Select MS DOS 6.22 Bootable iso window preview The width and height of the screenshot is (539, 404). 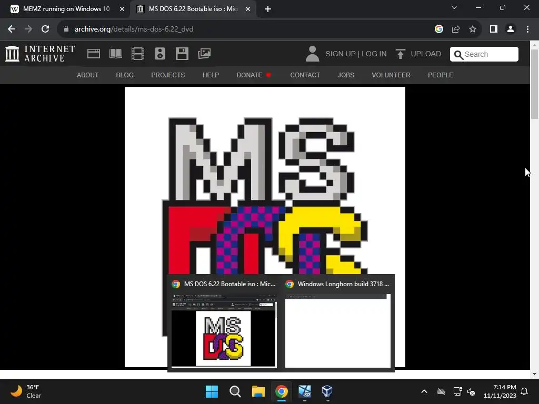224,323
